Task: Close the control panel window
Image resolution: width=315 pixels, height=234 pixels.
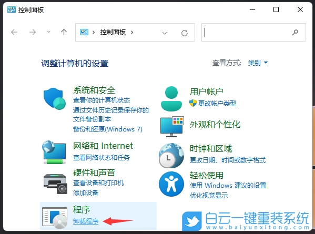Action: [300, 9]
